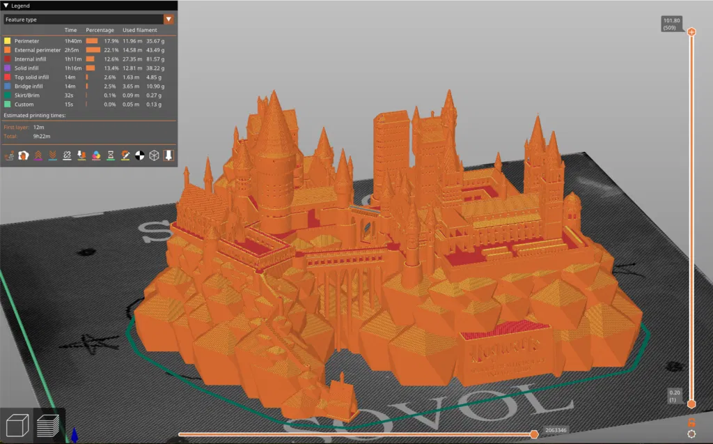Toggle Pause prints hourglass icon
Image resolution: width=713 pixels, height=444 pixels.
(x=111, y=155)
